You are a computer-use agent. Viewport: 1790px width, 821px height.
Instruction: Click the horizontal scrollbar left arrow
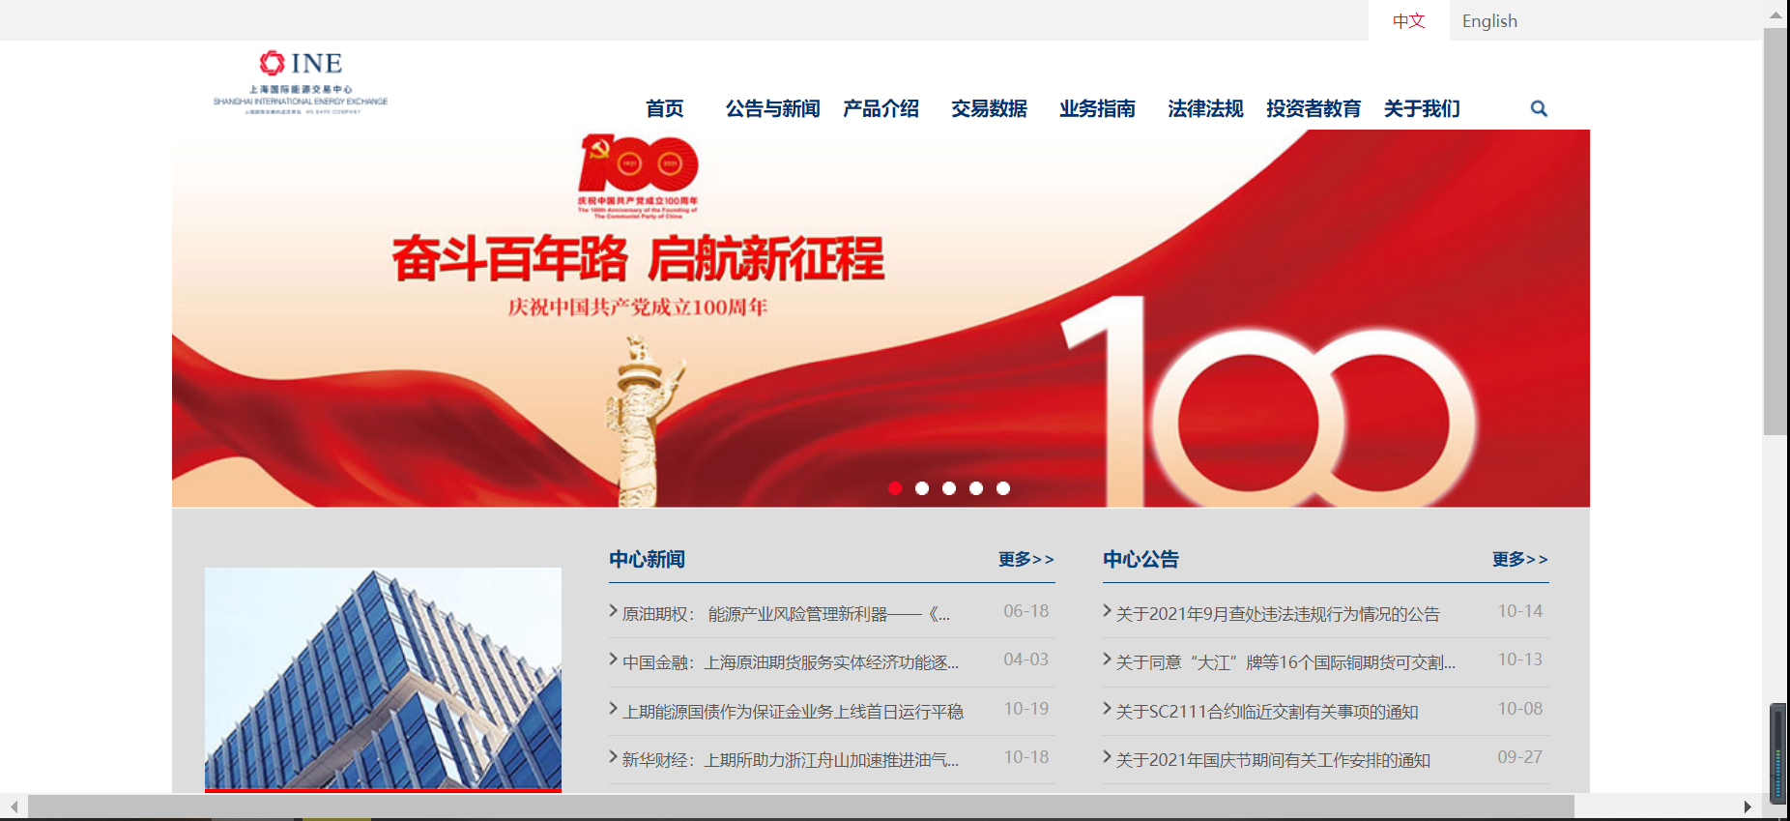tap(14, 806)
